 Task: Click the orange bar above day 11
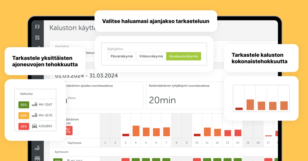[x=207, y=132]
